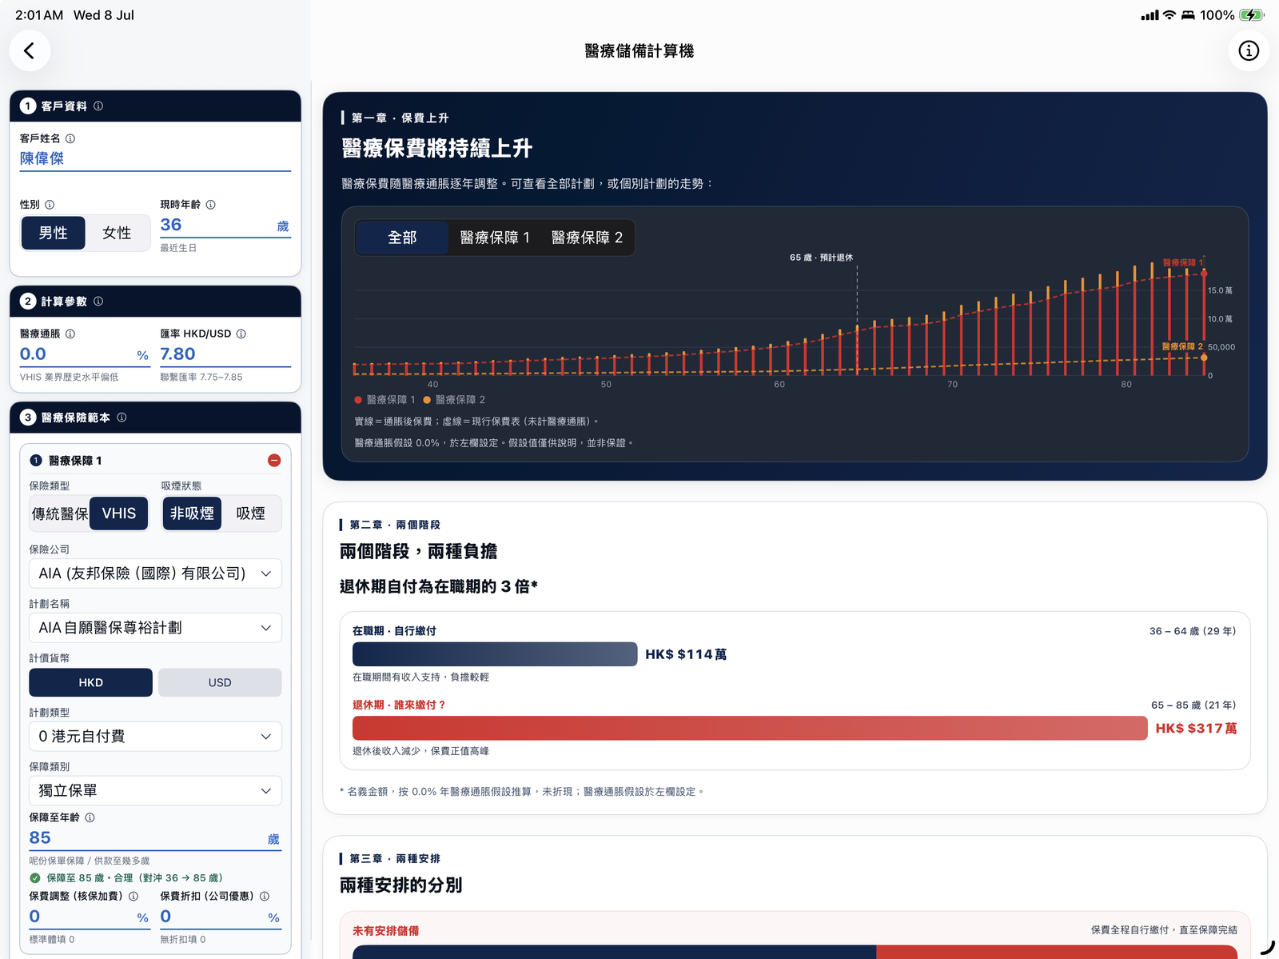Tap info icon next to 保障至年齡

[x=90, y=817]
